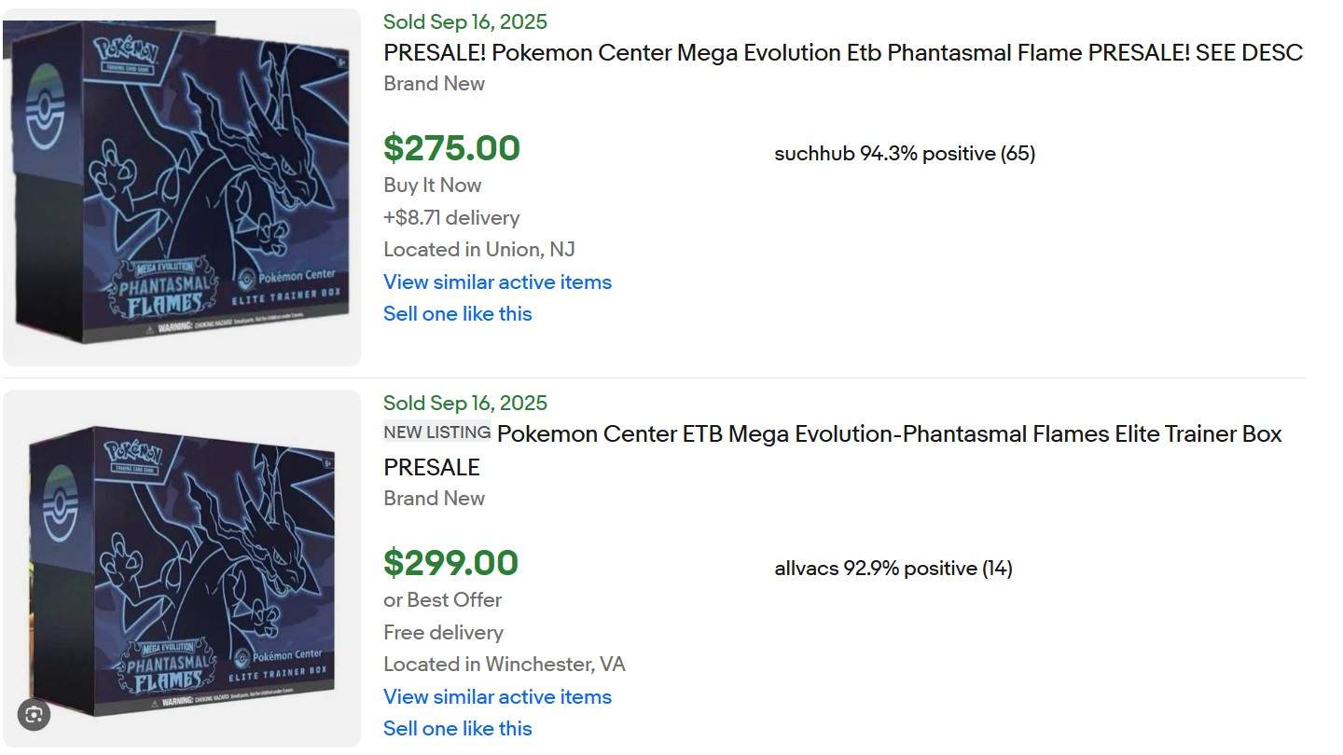Select seller allvacs feedback text
The image size is (1343, 755).
(893, 569)
